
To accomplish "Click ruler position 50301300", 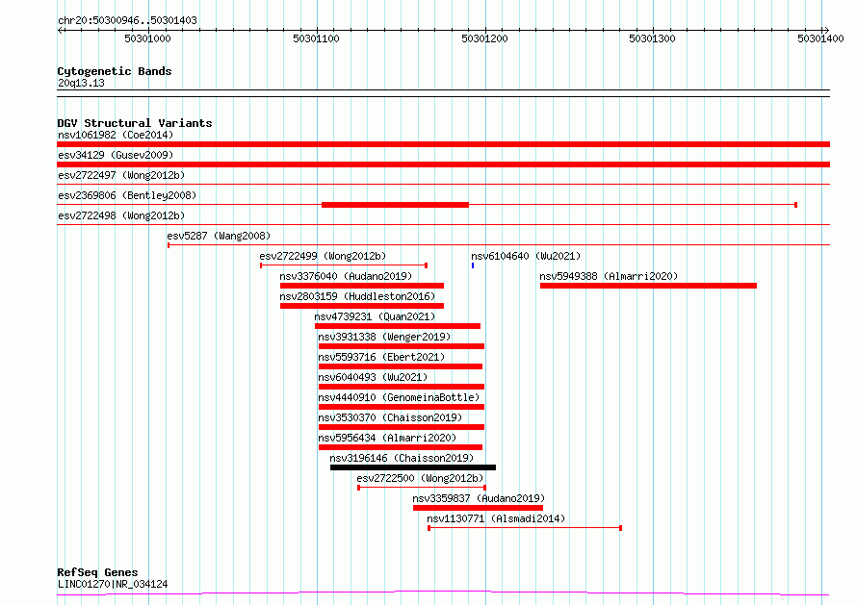I will [x=652, y=38].
